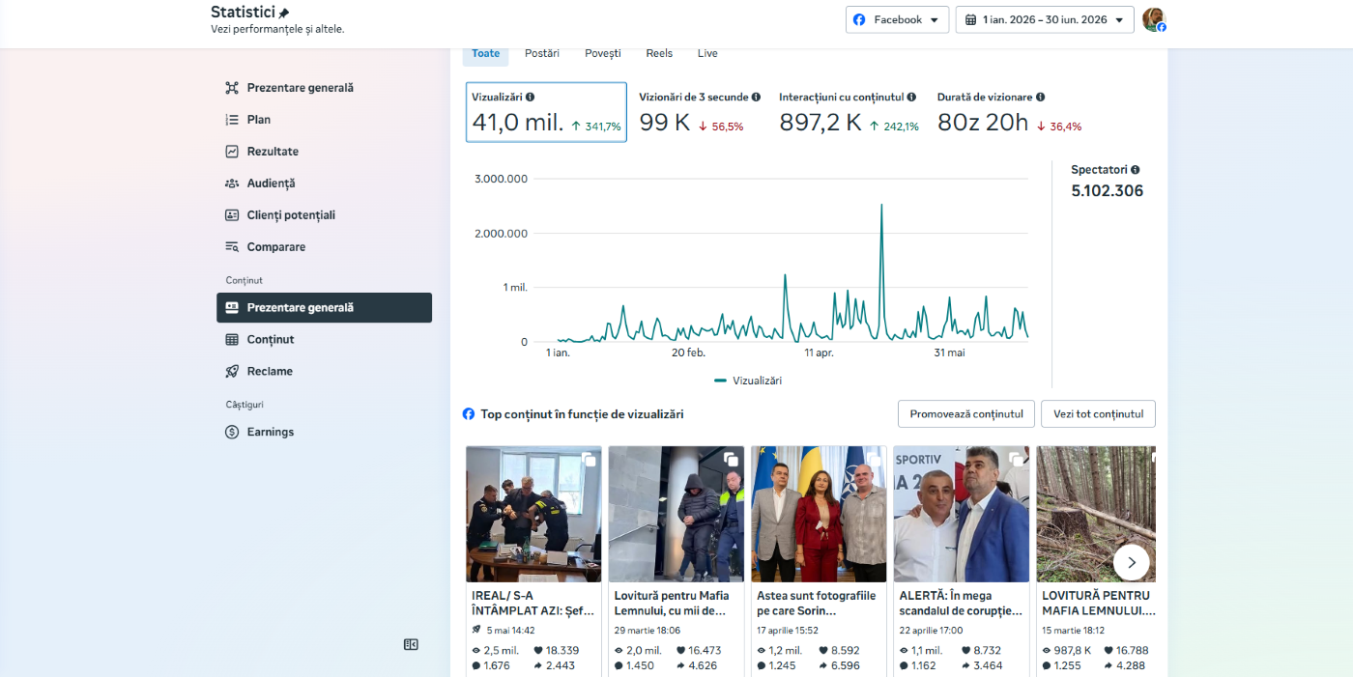Click info icon next to Vizualizări

pyautogui.click(x=530, y=98)
